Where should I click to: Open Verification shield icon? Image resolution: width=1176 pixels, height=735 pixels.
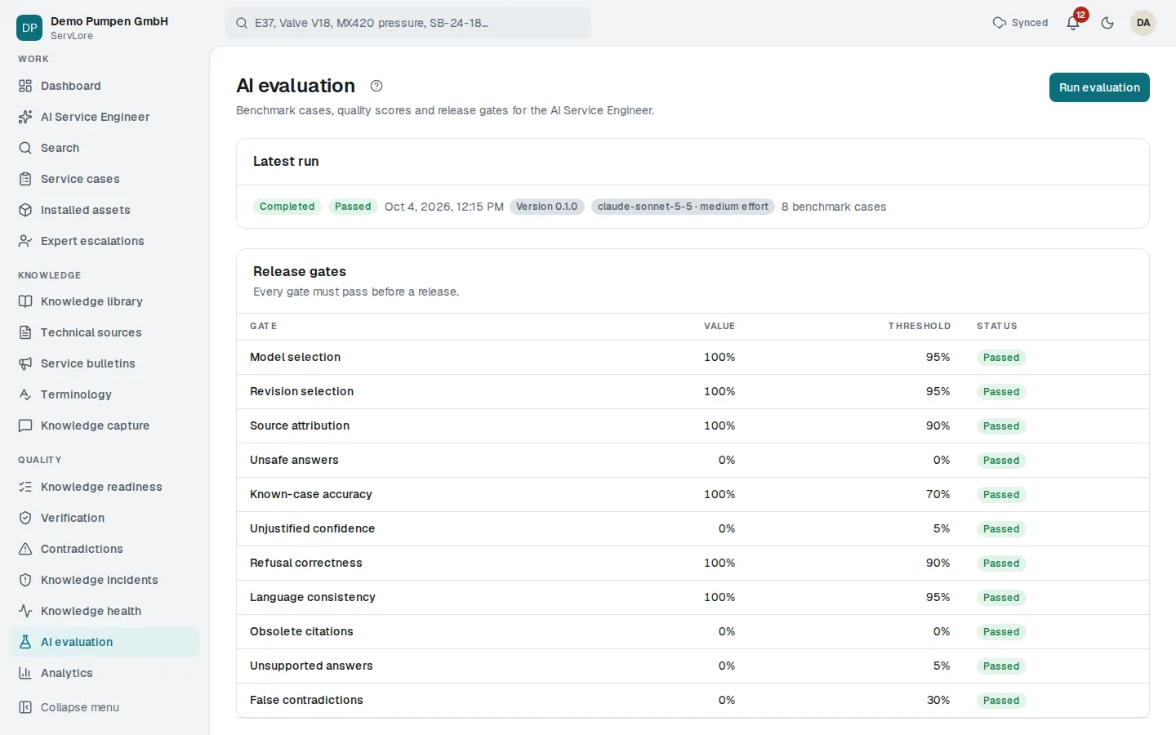[25, 518]
